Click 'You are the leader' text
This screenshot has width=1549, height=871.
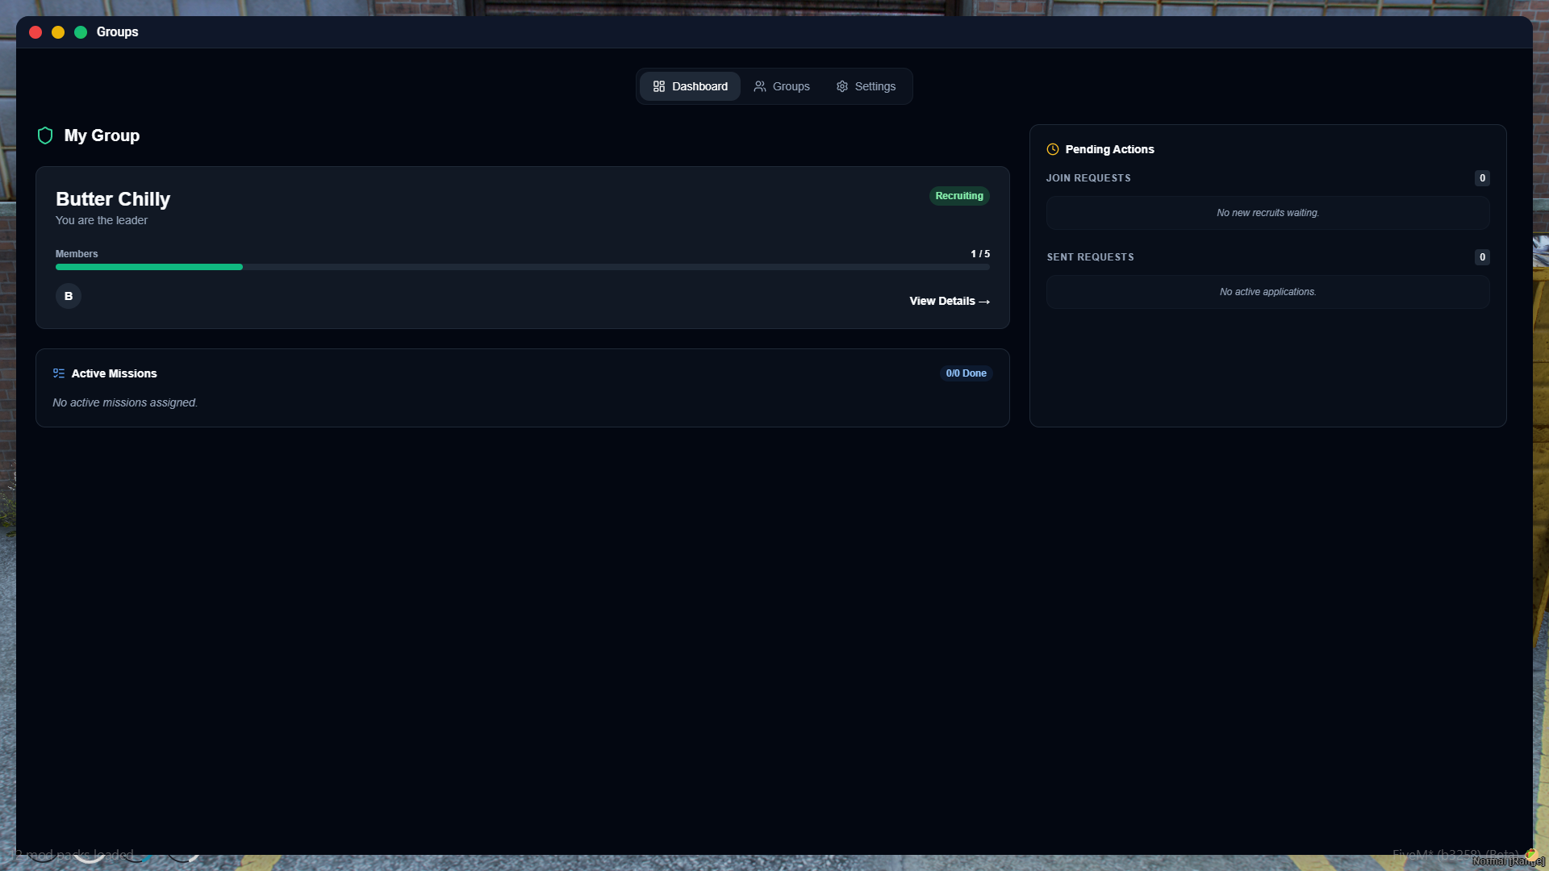pos(102,220)
